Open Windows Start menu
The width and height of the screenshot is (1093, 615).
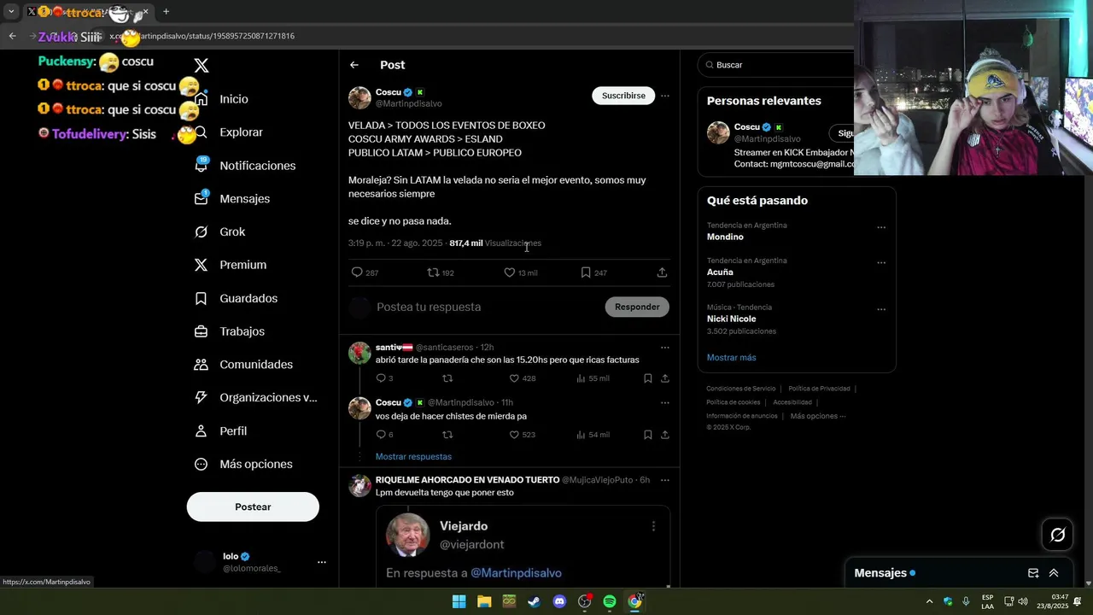(x=459, y=601)
